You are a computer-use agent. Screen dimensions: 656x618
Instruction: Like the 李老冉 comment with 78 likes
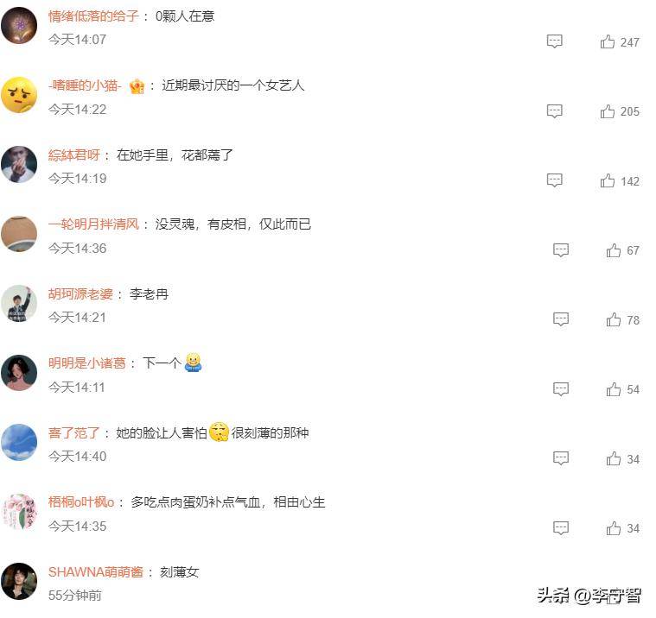point(614,320)
